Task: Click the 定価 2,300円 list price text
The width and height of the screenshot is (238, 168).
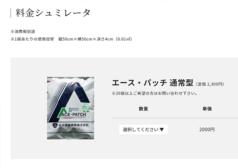Action: (210, 84)
